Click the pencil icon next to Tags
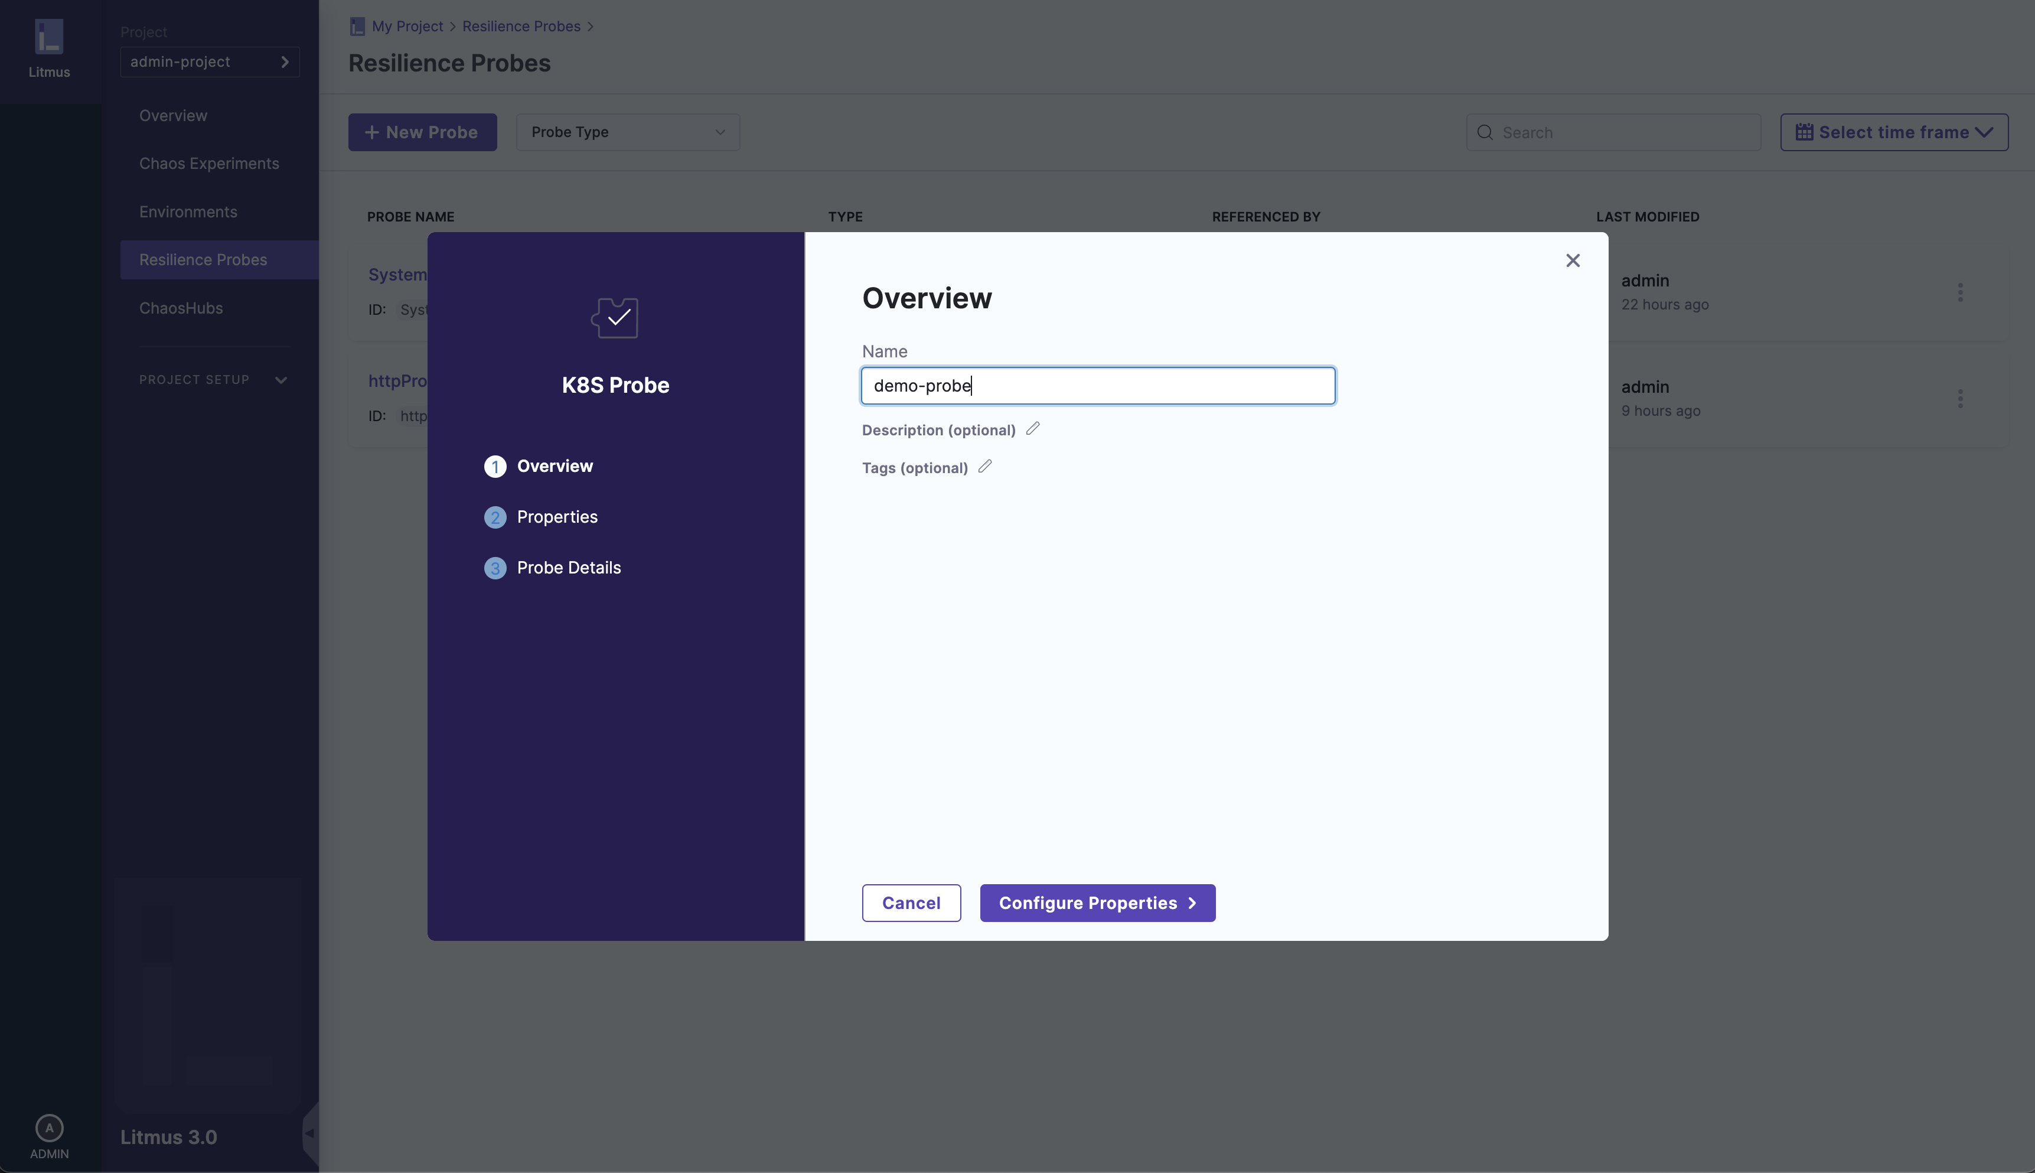Viewport: 2035px width, 1173px height. [x=984, y=467]
